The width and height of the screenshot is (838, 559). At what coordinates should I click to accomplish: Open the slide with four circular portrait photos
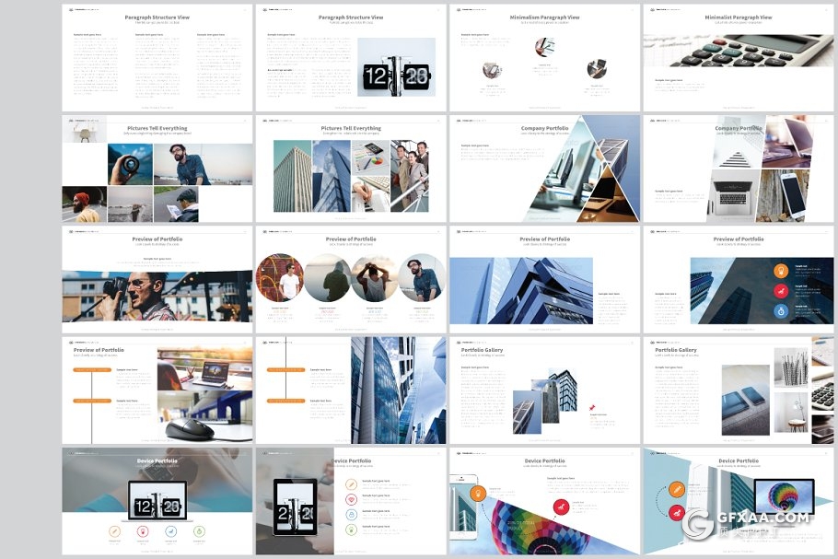[351, 279]
